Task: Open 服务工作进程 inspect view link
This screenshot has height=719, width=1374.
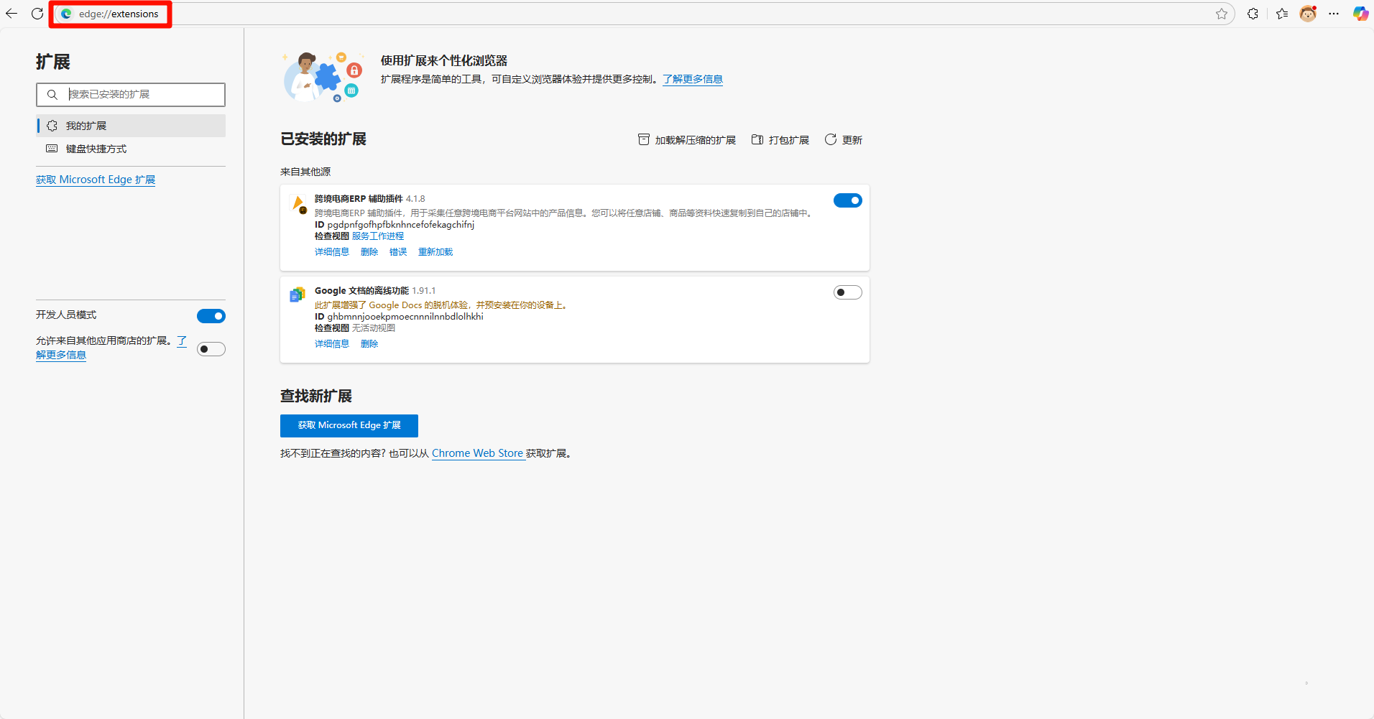Action: [x=378, y=236]
